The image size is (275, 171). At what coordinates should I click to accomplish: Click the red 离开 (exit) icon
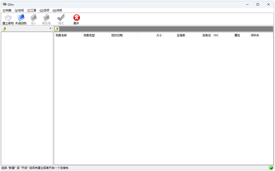76,18
